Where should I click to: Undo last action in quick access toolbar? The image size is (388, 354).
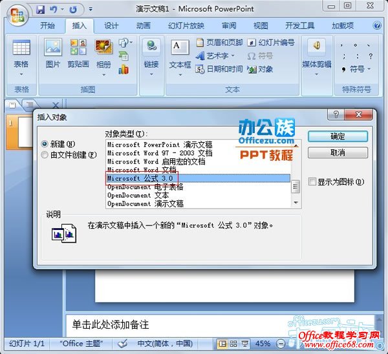(x=54, y=10)
